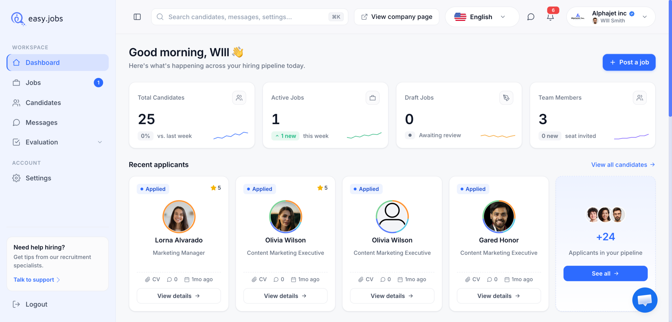Viewport: 672px width, 322px height.
Task: Click comment count on Gared Honor's card
Action: point(492,279)
